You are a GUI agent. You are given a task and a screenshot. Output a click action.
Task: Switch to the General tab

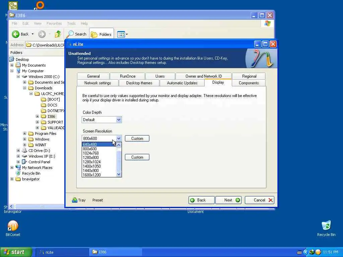pyautogui.click(x=93, y=76)
